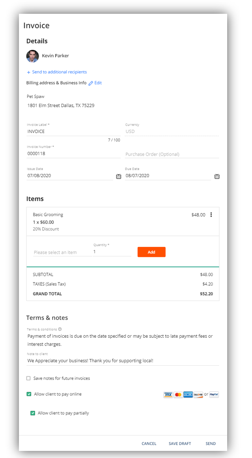This screenshot has width=252, height=458.
Task: Uncheck Allow client to pay partially
Action: [33, 413]
